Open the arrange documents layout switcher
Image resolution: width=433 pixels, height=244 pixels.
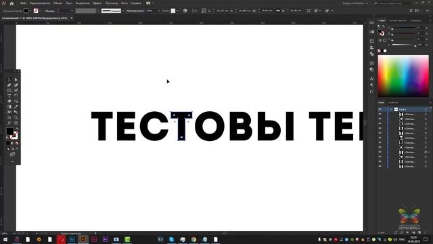(x=150, y=3)
